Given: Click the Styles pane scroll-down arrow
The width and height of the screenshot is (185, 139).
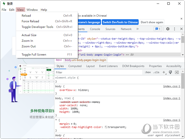Looking at the screenshot, I should [183, 137].
